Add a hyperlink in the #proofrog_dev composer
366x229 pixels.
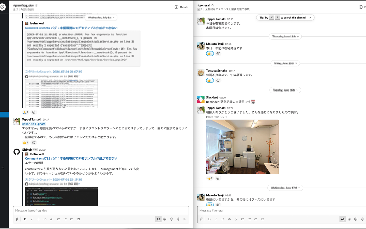click(x=52, y=219)
